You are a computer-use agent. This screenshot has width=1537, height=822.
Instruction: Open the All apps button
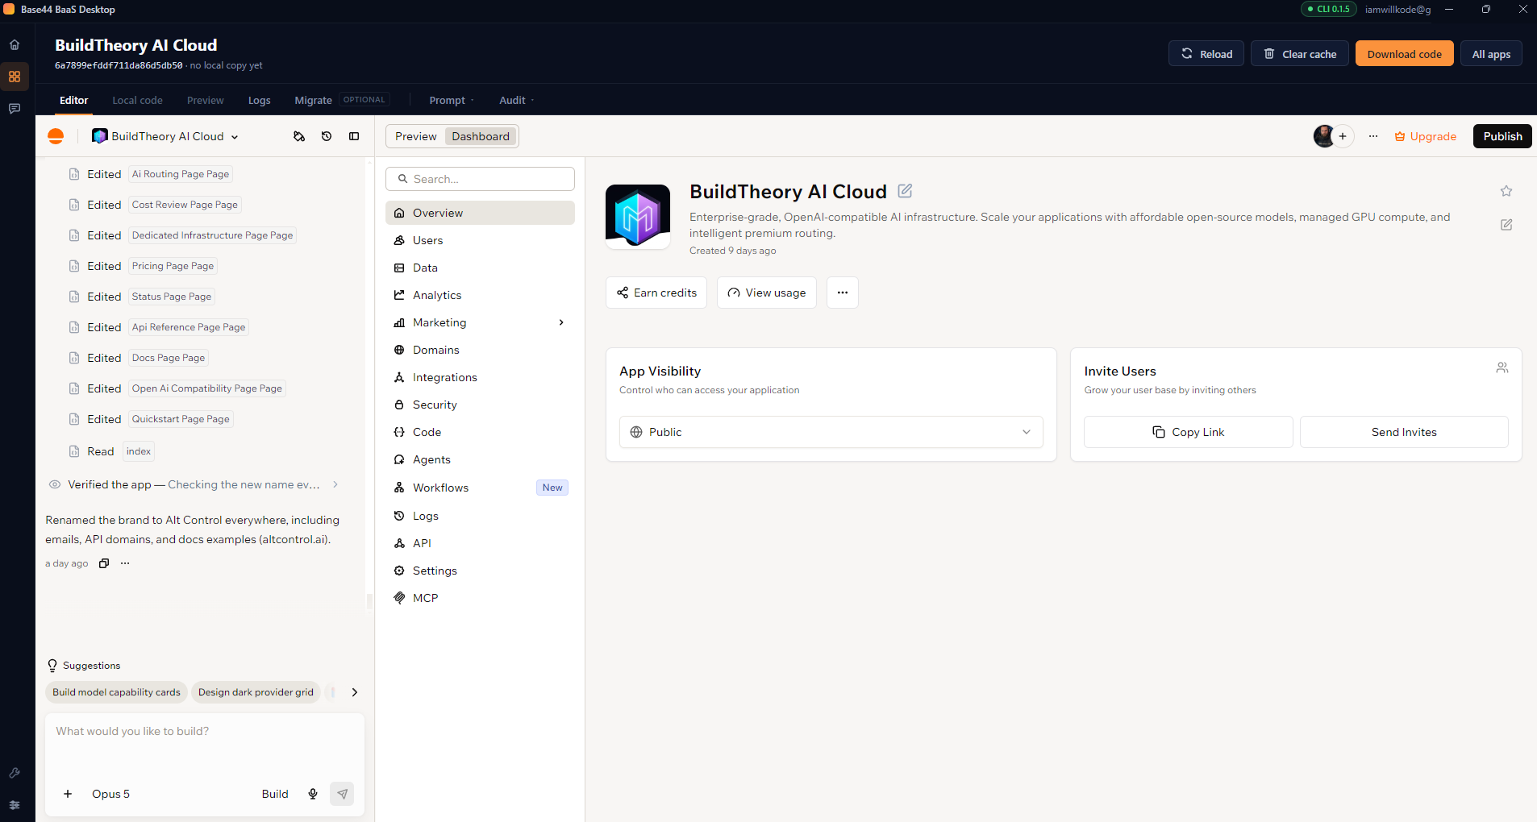tap(1491, 54)
